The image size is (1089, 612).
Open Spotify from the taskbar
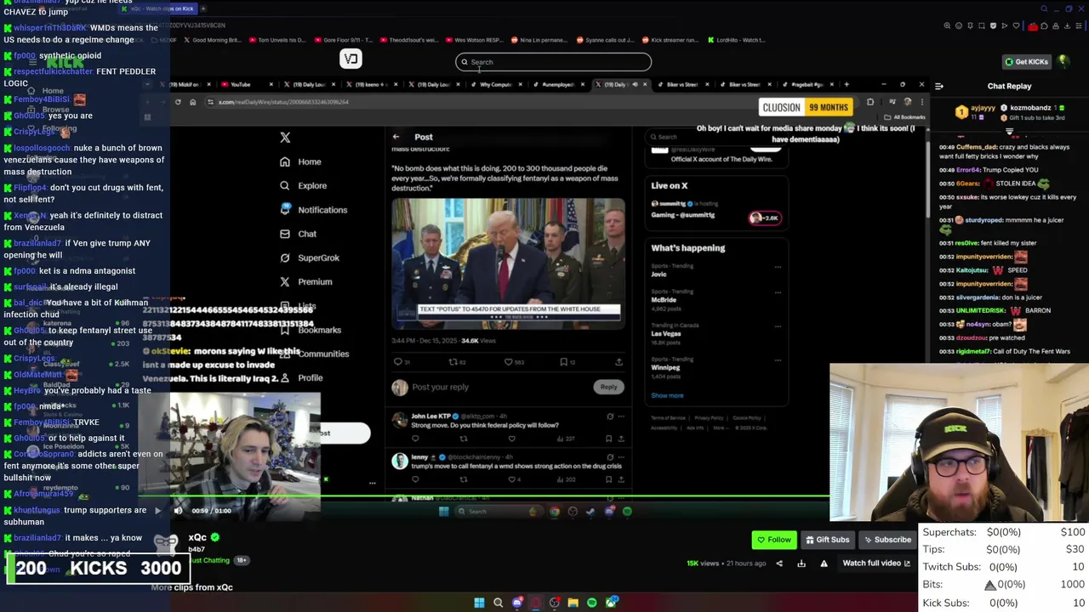click(x=592, y=603)
